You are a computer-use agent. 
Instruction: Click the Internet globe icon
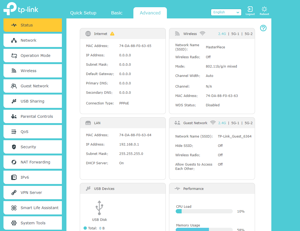[x=88, y=34]
